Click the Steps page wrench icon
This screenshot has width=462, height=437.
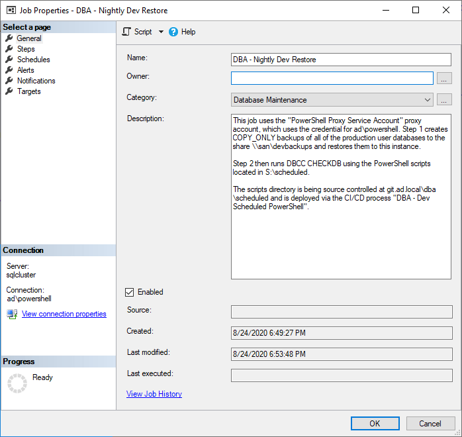[9, 48]
